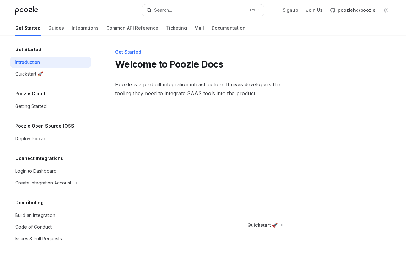Toggle light/dark theme with sun icon
Screen dimensions: 406x254
click(x=386, y=10)
